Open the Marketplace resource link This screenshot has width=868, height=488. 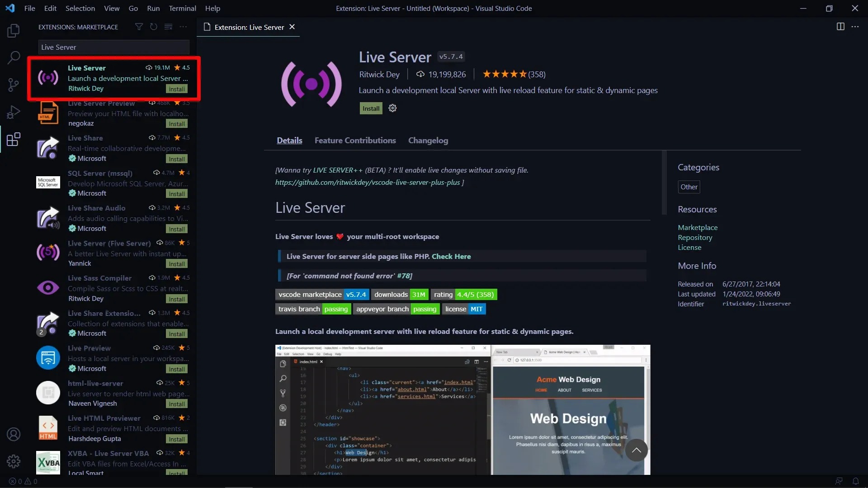click(x=698, y=227)
